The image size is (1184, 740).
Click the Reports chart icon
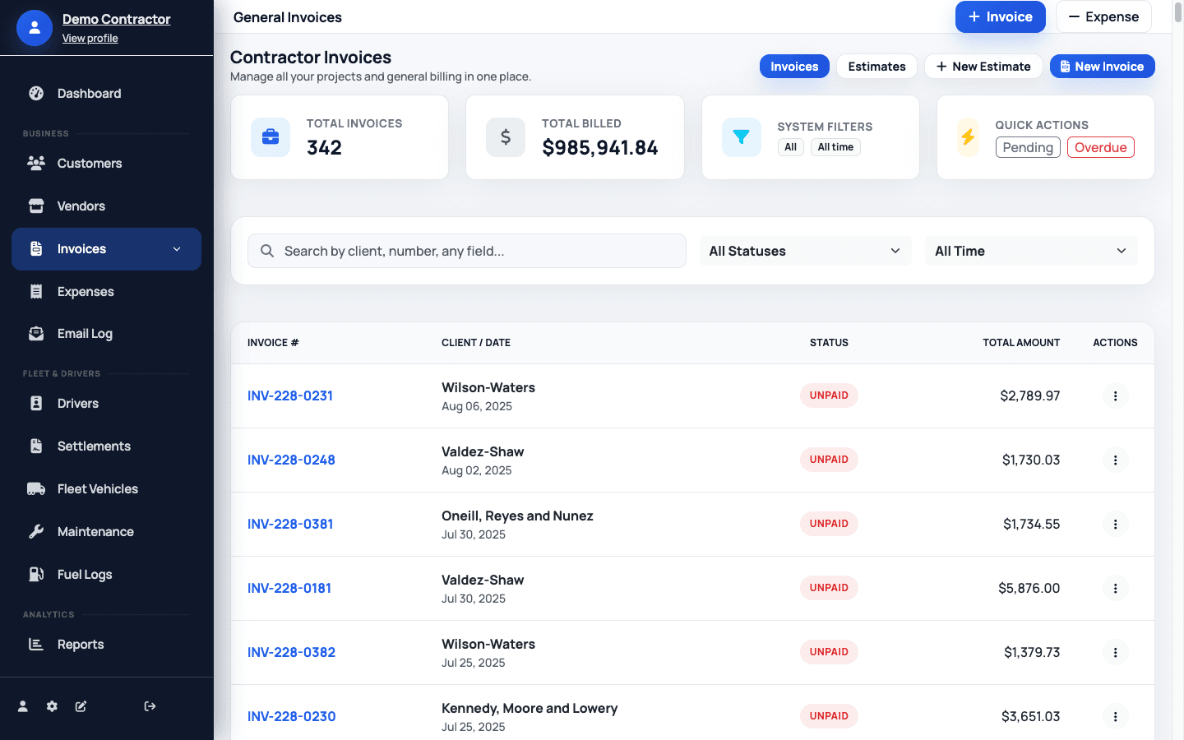pos(36,645)
